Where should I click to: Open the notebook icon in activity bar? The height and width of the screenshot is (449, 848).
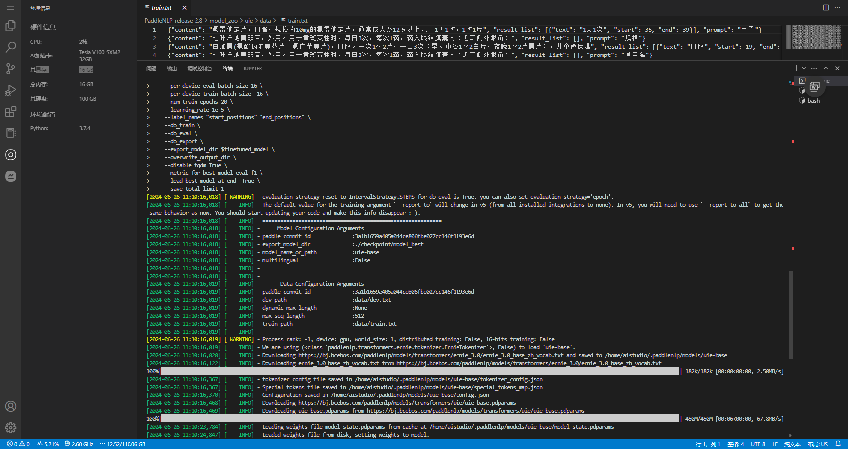[10, 133]
